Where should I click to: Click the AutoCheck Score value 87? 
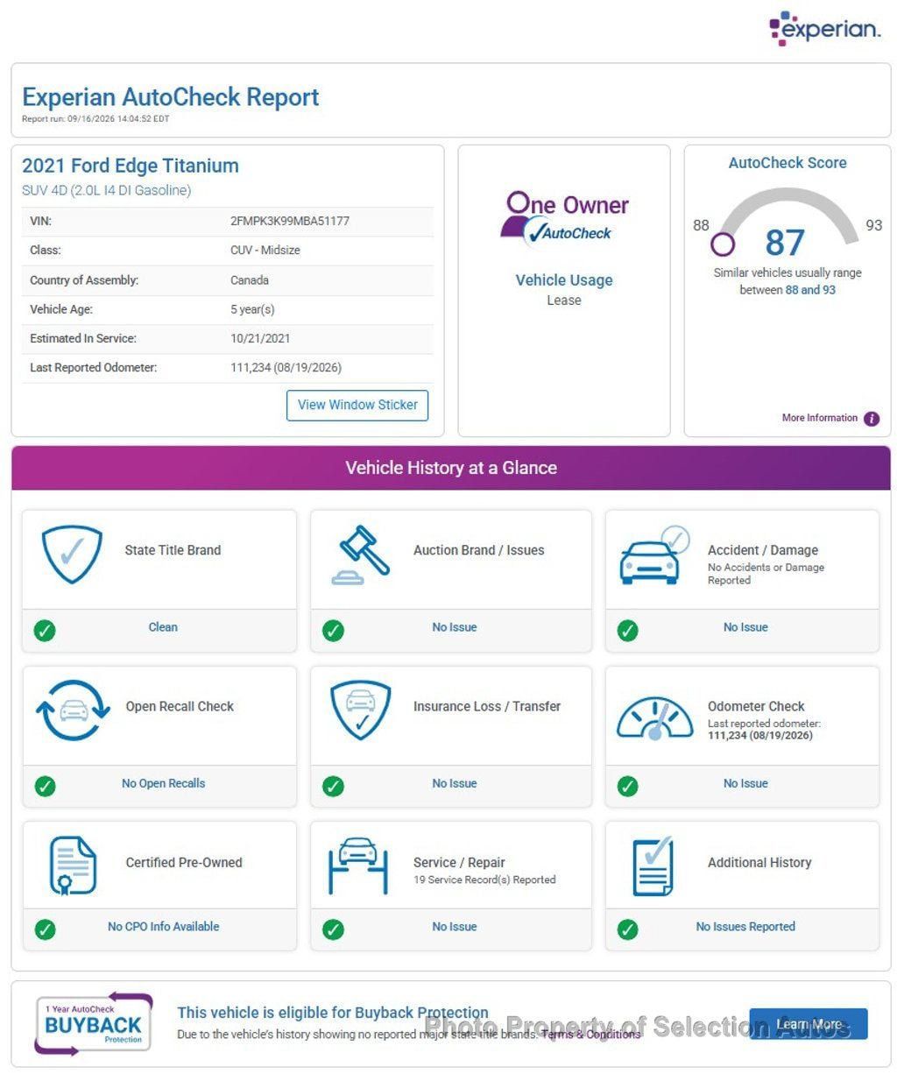pos(784,243)
